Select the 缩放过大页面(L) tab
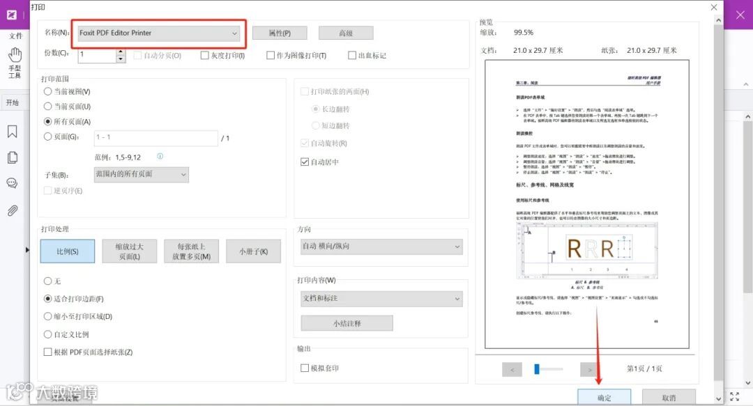Image resolution: width=753 pixels, height=406 pixels. pos(130,251)
